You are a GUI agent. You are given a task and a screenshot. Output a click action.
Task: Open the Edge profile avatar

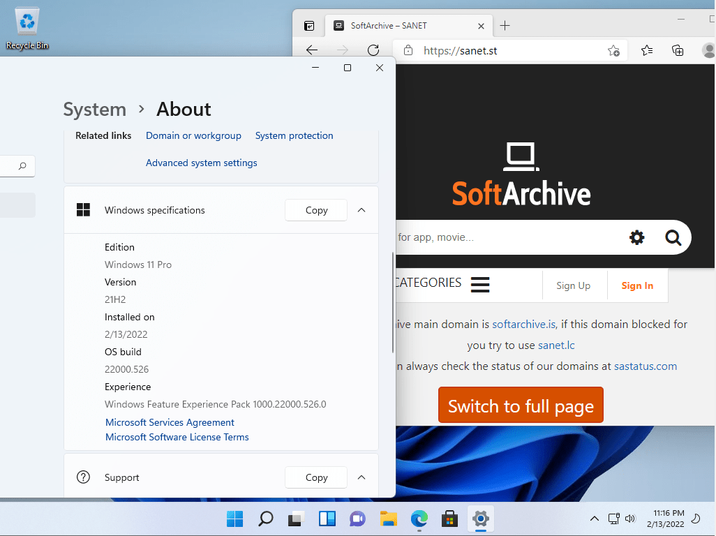click(709, 50)
